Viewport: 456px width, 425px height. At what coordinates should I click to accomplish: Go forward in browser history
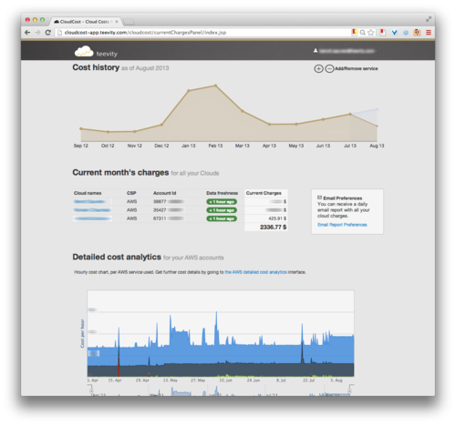click(x=37, y=33)
